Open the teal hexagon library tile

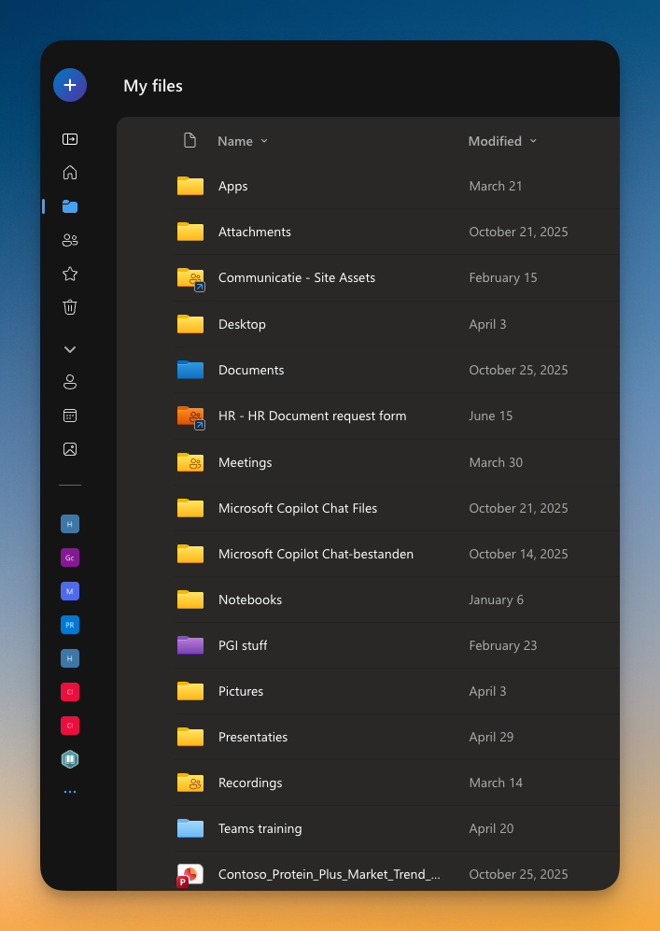click(70, 759)
